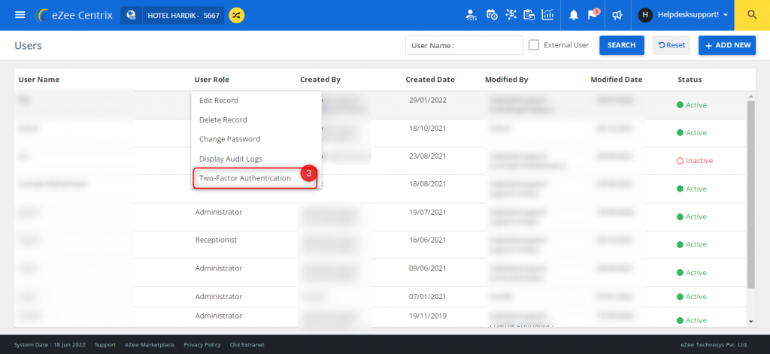Image resolution: width=770 pixels, height=354 pixels.
Task: Click the eZee Centrix logo
Action: point(74,15)
